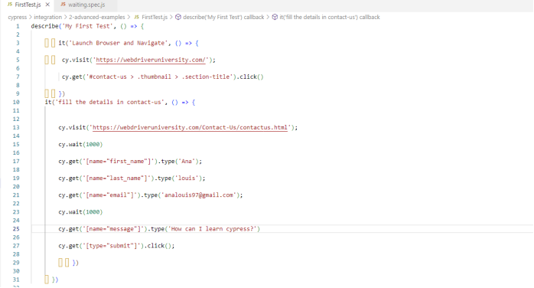534x288 pixels.
Task: Click line number 10 in gutter
Action: tap(16, 102)
